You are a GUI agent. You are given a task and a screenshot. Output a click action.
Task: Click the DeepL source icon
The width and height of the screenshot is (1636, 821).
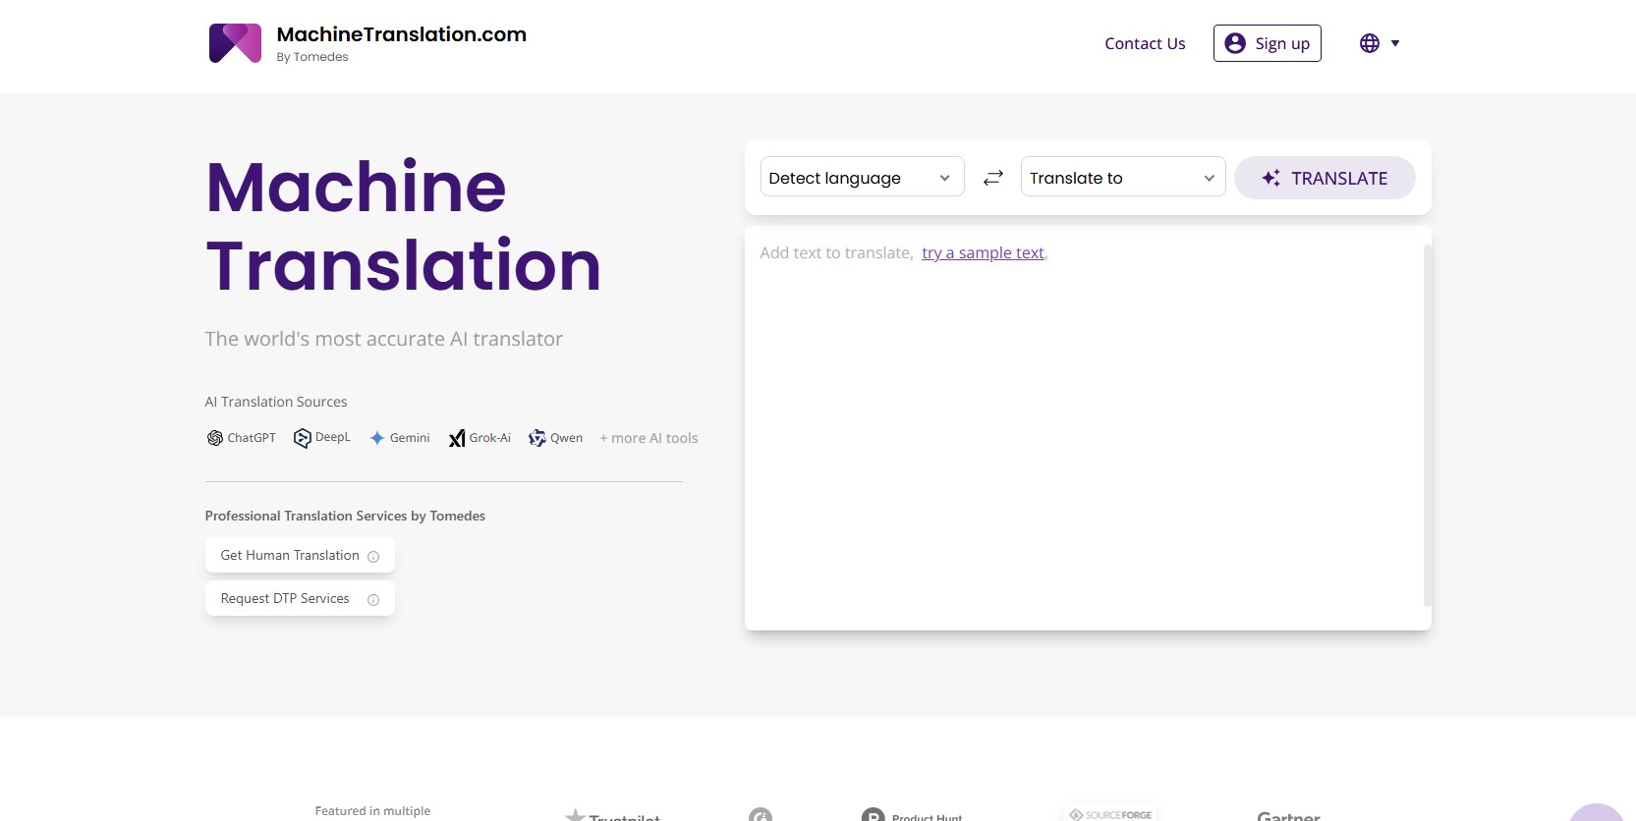[x=302, y=438]
